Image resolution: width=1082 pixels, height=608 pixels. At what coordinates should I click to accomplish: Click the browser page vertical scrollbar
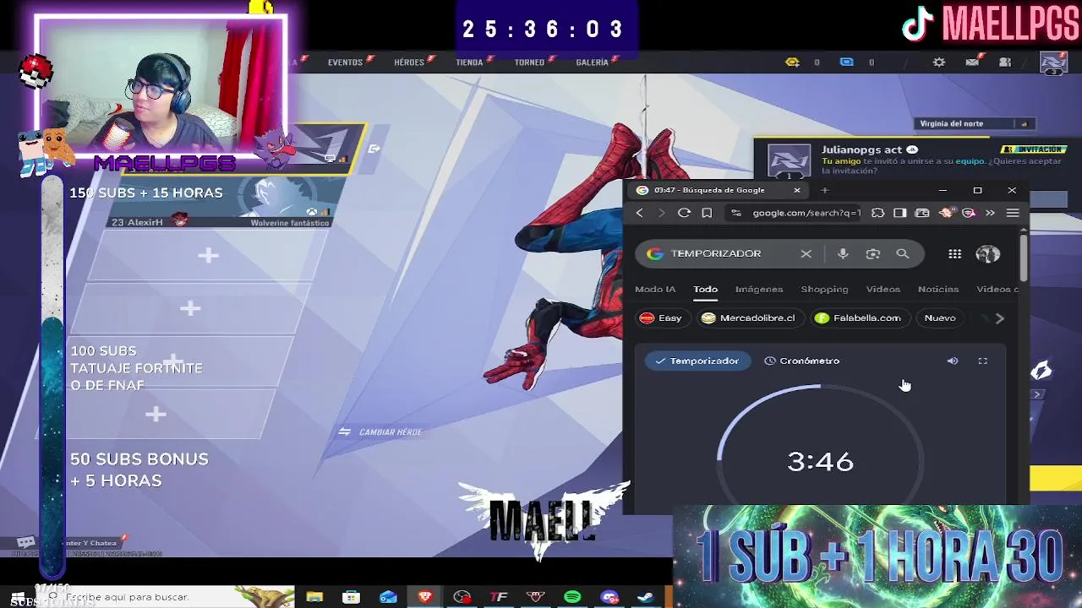[1024, 258]
